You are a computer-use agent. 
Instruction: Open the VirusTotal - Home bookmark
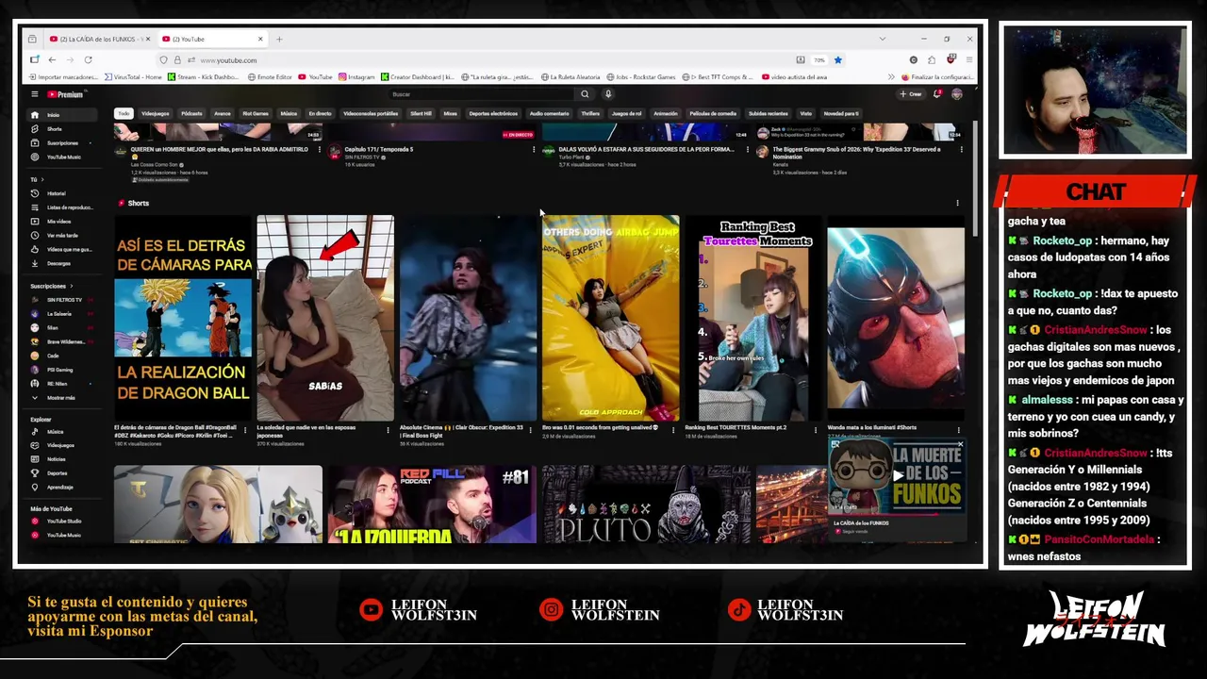133,77
